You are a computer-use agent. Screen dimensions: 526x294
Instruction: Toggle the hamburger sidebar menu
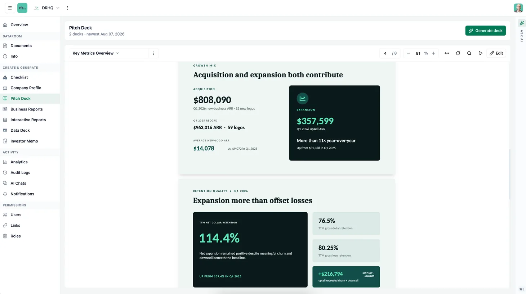[x=10, y=8]
